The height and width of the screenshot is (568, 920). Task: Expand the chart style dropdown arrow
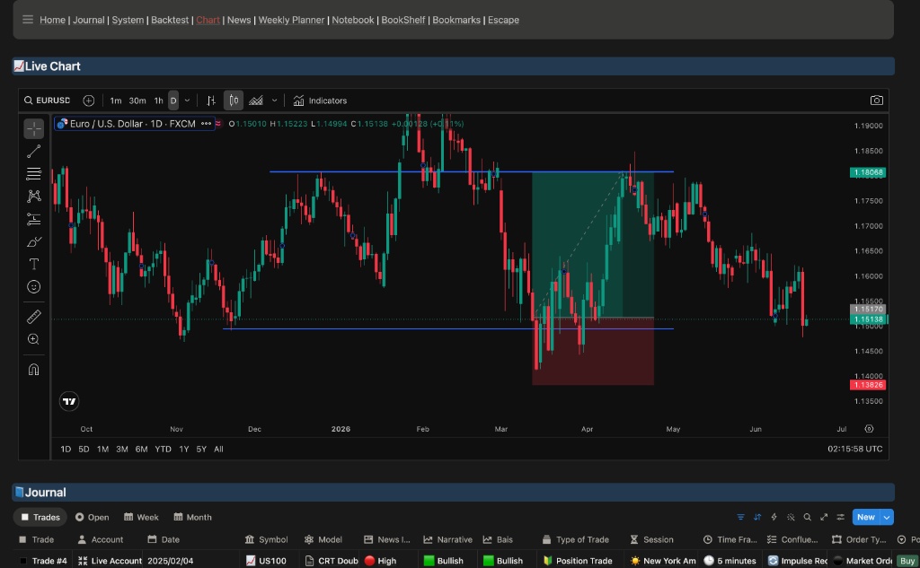tap(274, 100)
